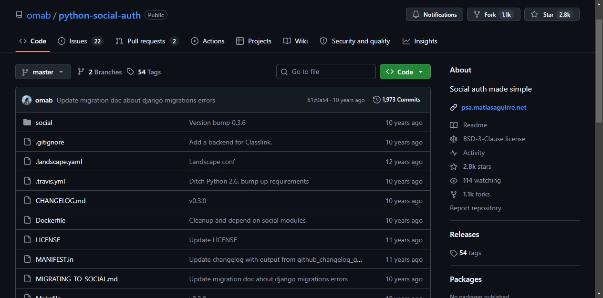Switch to the Code tab
The width and height of the screenshot is (603, 298).
pos(32,41)
